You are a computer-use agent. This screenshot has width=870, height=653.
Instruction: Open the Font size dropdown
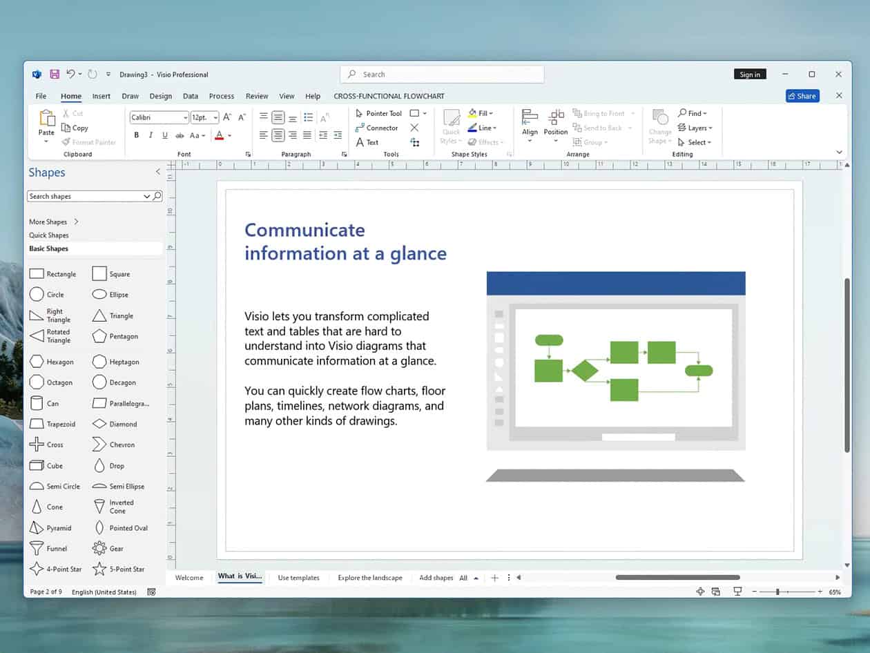(216, 117)
